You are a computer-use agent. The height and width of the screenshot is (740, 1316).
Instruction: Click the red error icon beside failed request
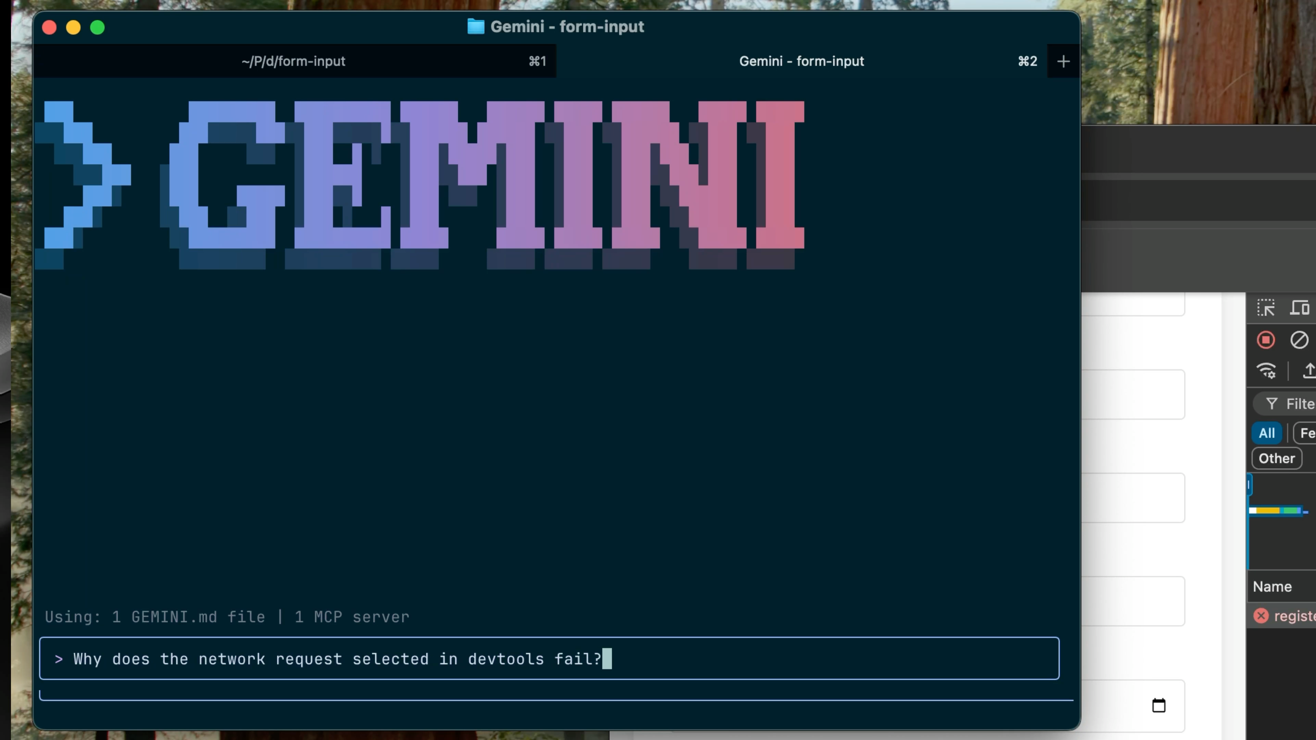(x=1261, y=616)
